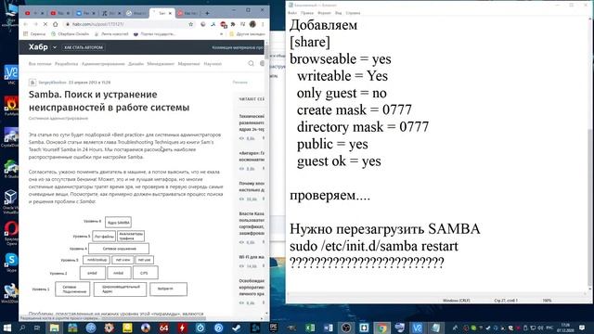Click the Samba pyramid diagram image

click(x=110, y=256)
